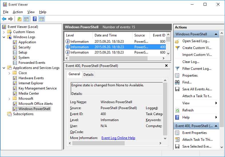
Task: Click the Find binoculars icon
Action: point(177,82)
